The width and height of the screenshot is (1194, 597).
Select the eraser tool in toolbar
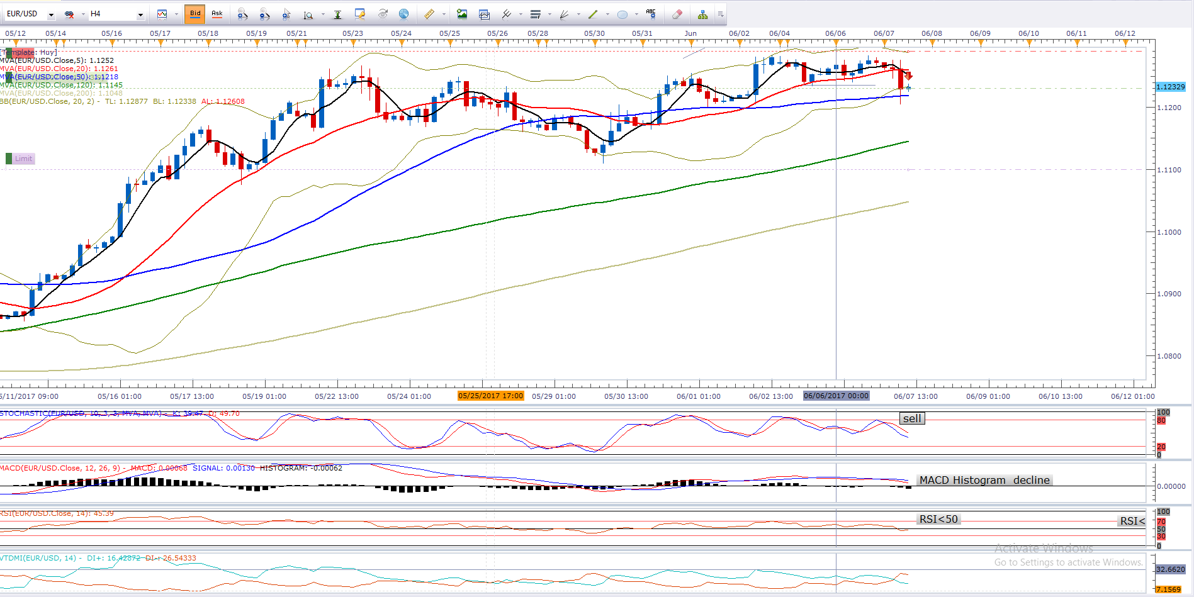tap(677, 14)
